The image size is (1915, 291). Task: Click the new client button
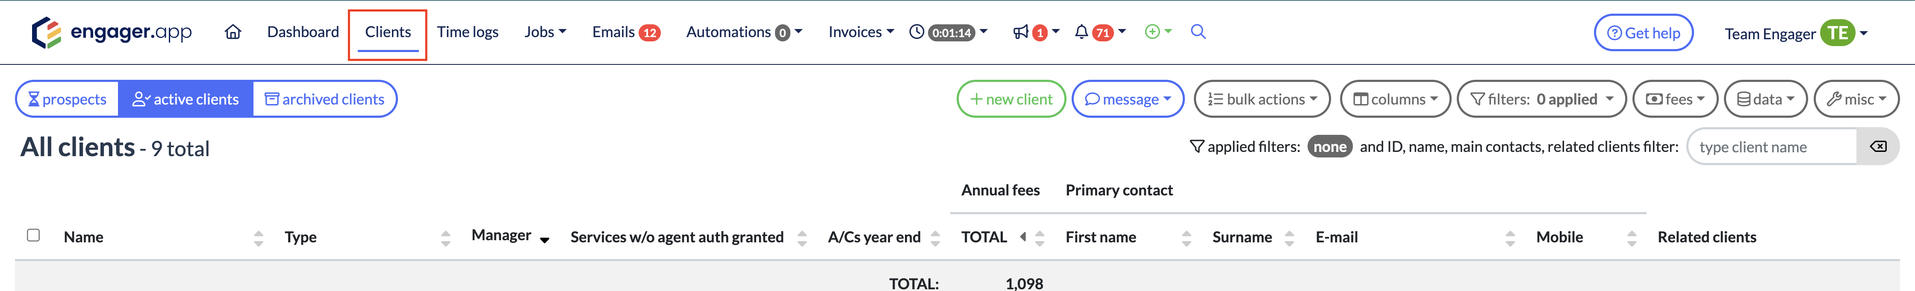(1011, 99)
